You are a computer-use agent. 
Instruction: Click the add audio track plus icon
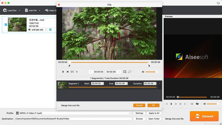[50, 30]
